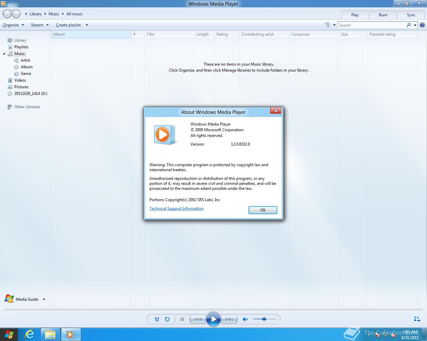
Task: Sort by the Length column header
Action: (204, 34)
